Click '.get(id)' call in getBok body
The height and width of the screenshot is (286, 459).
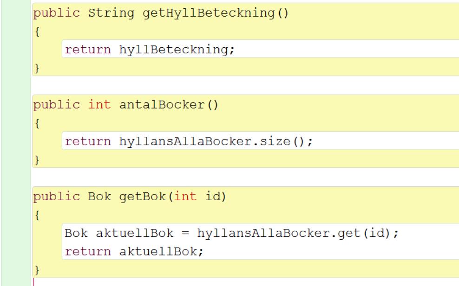point(360,233)
